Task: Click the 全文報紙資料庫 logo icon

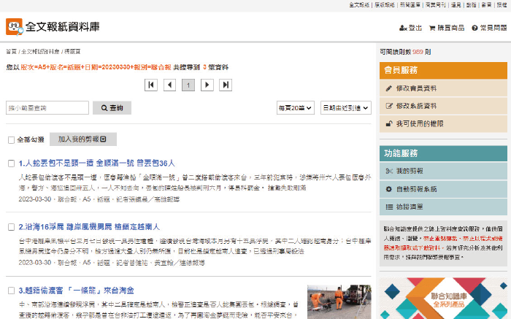Action: [14, 27]
